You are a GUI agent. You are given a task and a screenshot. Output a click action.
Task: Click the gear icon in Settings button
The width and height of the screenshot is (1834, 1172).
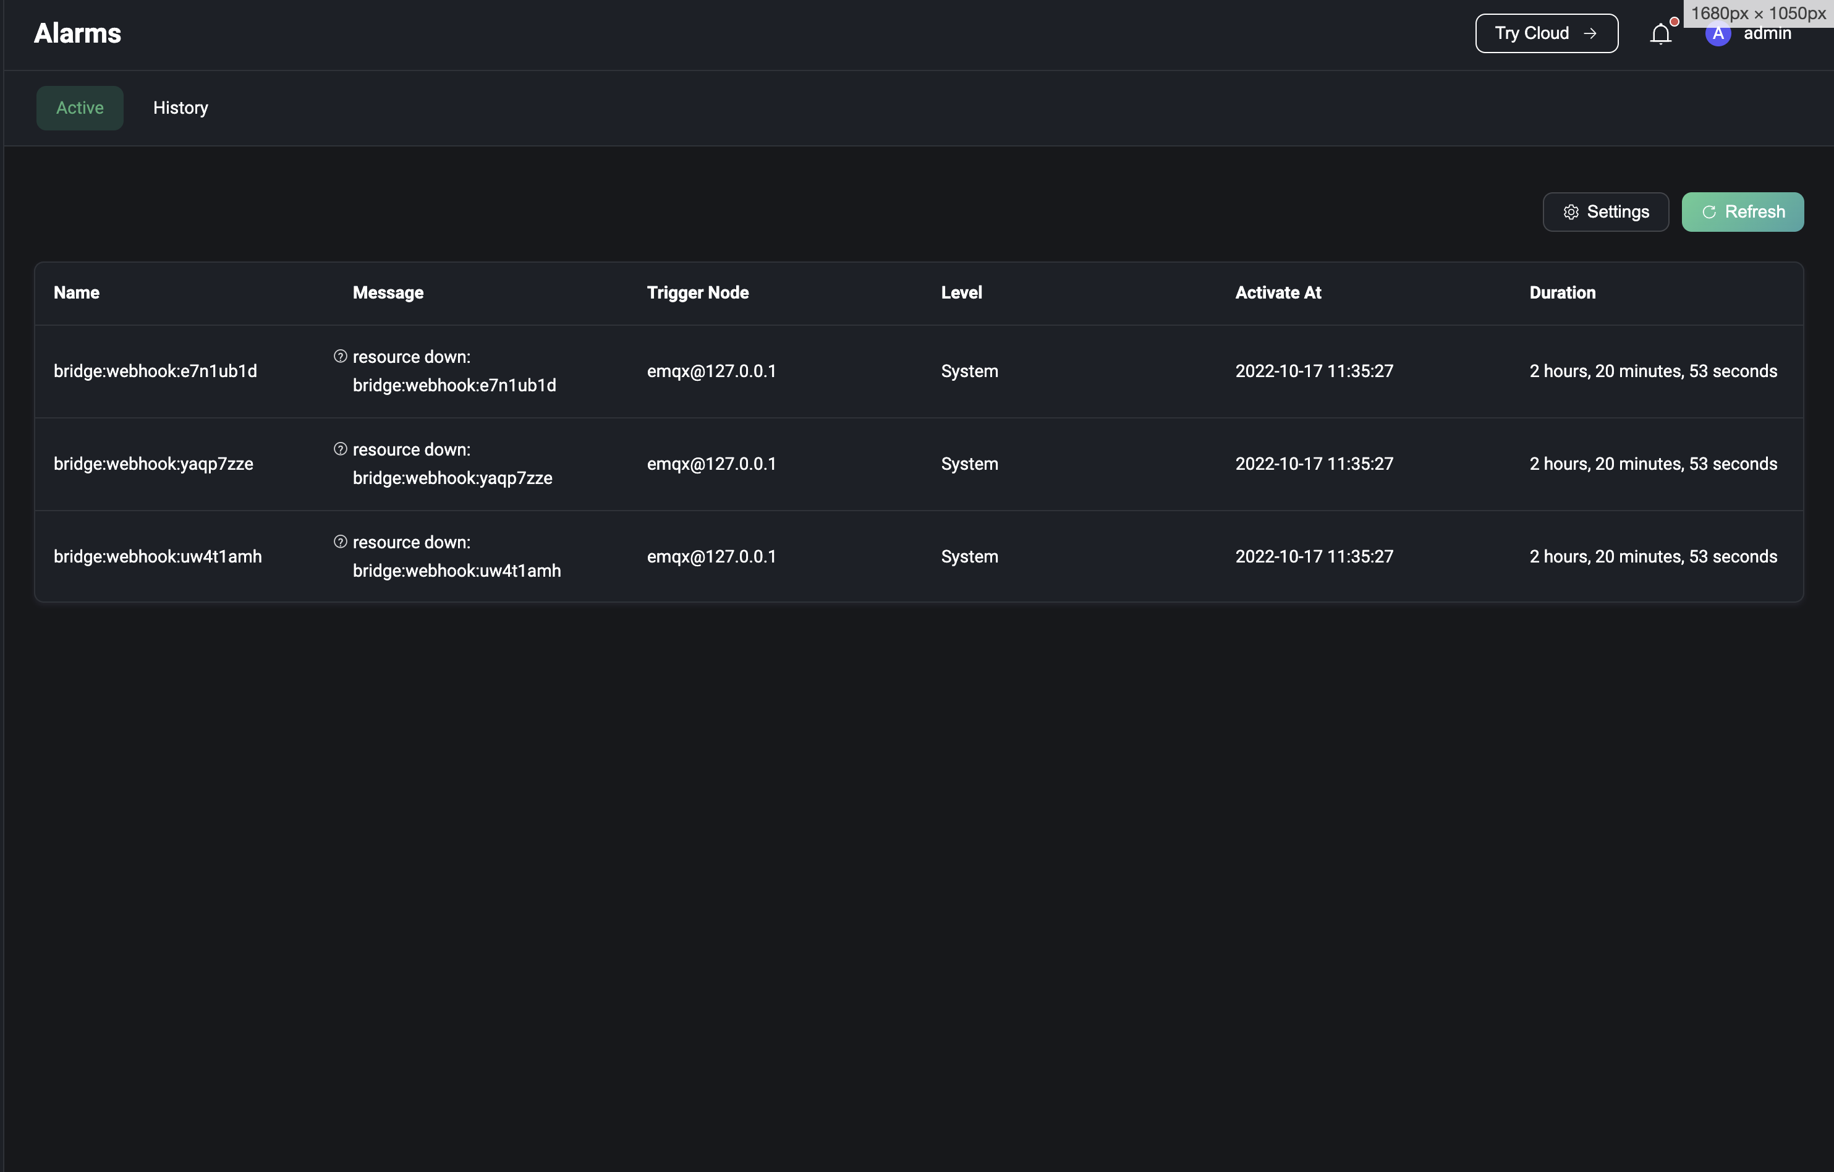coord(1571,213)
